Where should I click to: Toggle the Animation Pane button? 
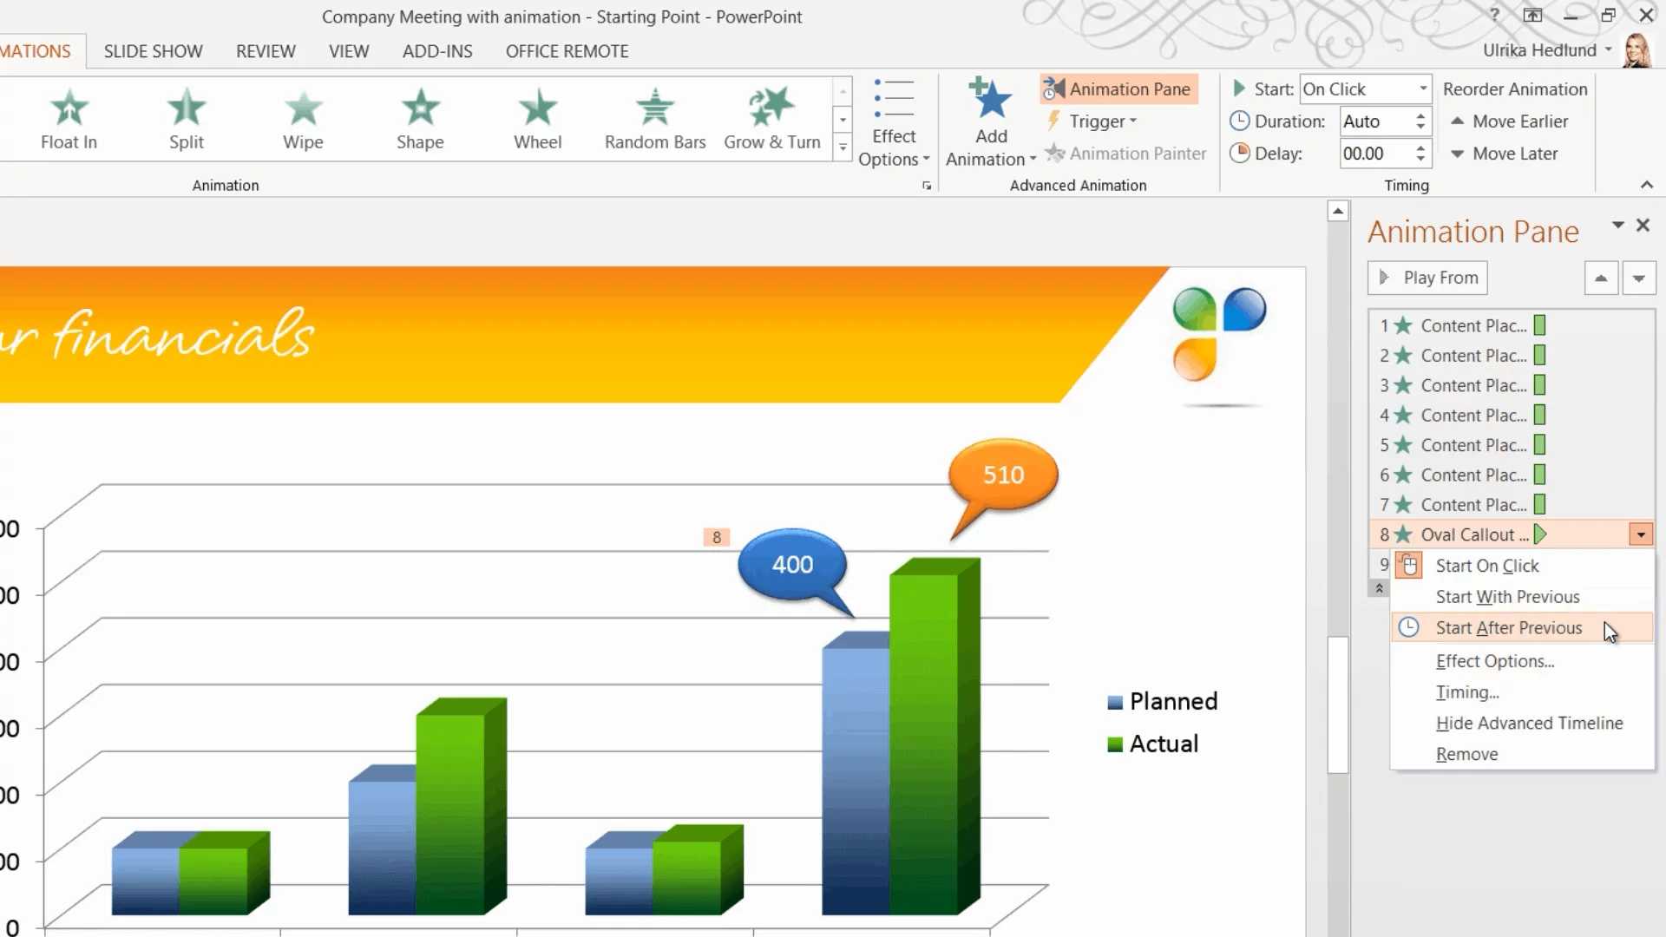click(x=1118, y=88)
